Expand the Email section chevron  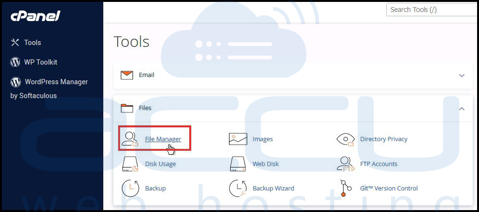tap(462, 76)
